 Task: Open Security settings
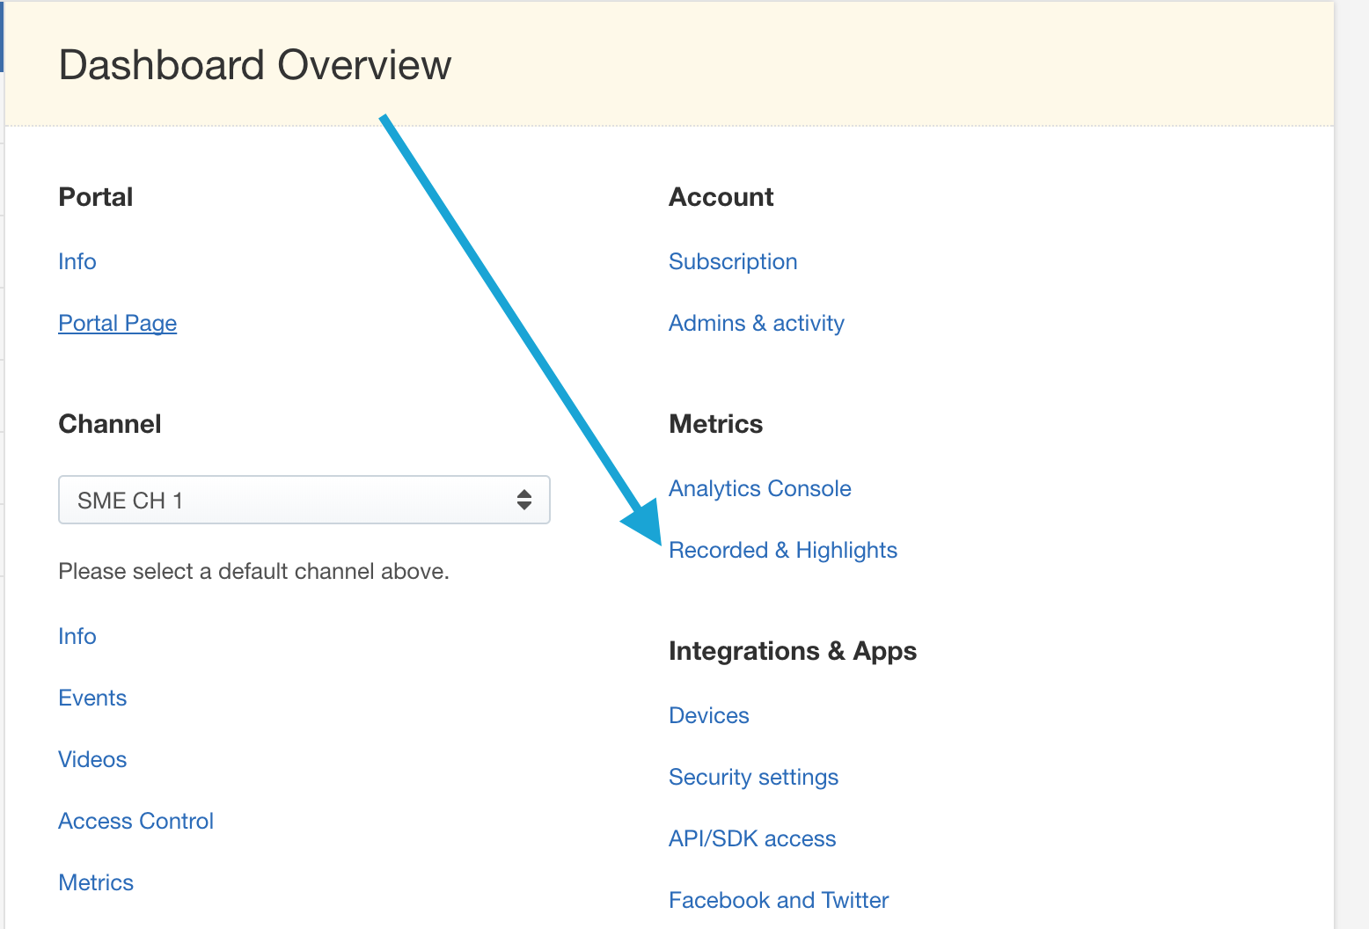pos(754,777)
